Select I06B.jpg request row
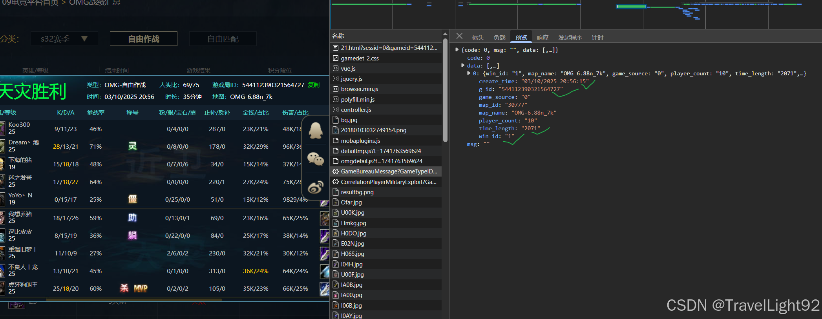The width and height of the screenshot is (822, 319). pos(386,305)
